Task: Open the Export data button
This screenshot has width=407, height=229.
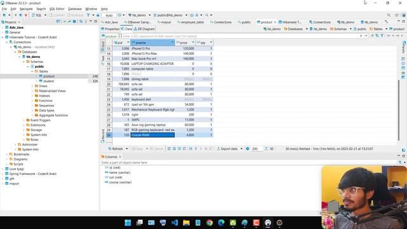Action: [x=227, y=149]
